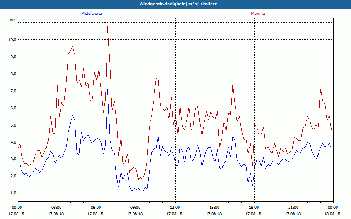The height and width of the screenshot is (219, 351).
Task: Click the 3,0 y-axis value
Action: click(13, 159)
